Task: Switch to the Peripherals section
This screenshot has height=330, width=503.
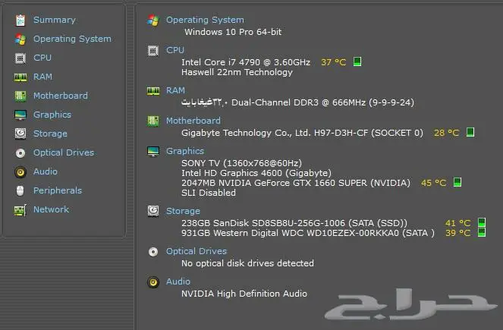Action: 57,190
